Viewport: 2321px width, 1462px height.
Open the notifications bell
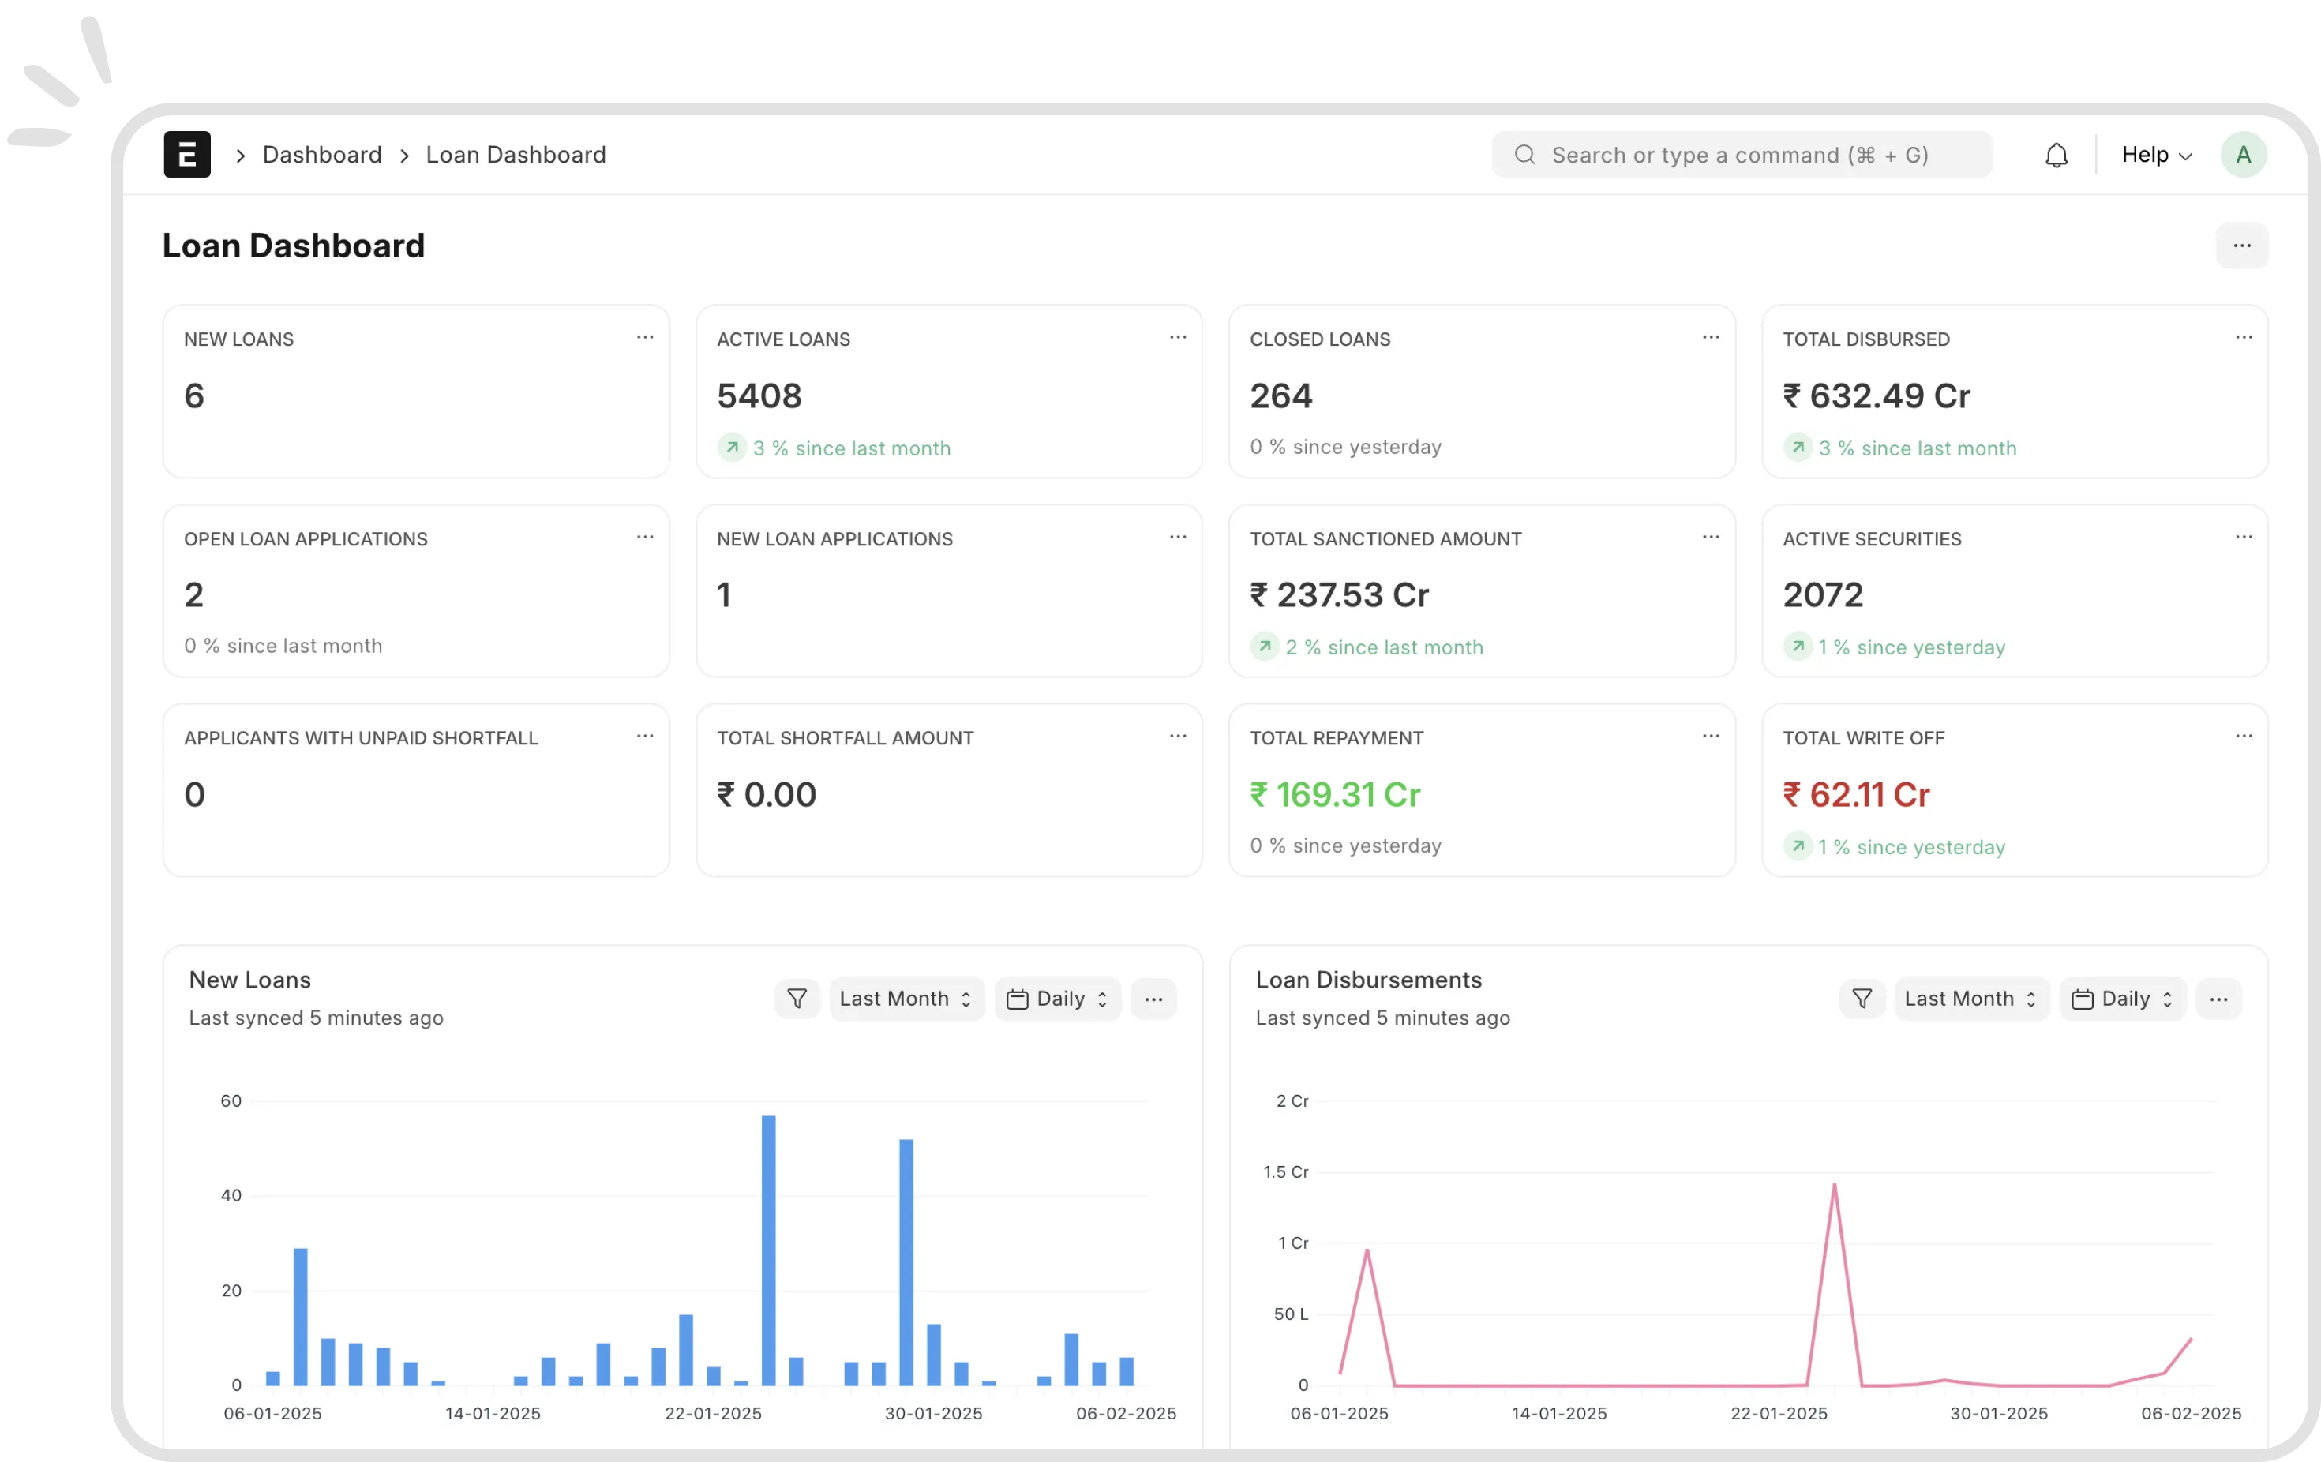[2056, 156]
